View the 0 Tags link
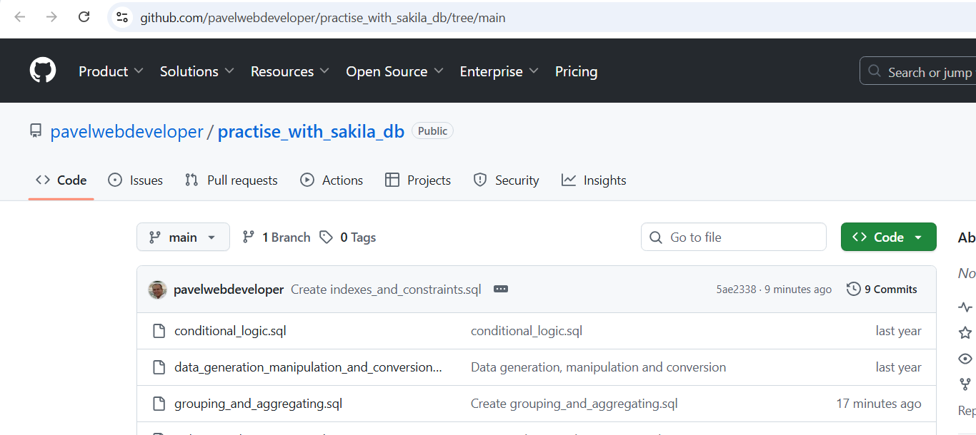The width and height of the screenshot is (976, 435). coord(348,237)
